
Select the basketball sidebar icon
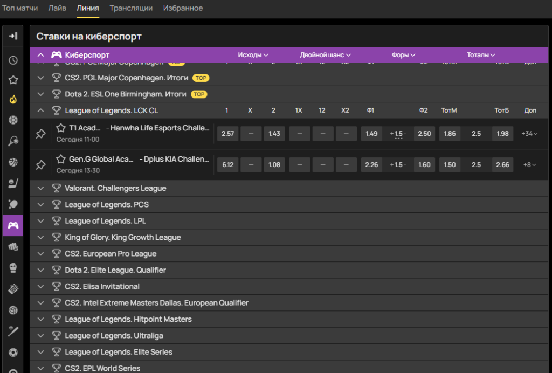[13, 162]
